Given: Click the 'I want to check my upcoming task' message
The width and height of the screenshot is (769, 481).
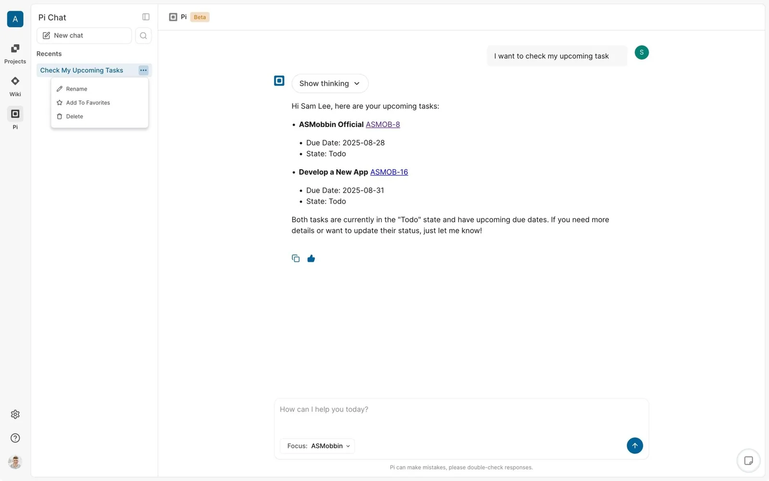Looking at the screenshot, I should point(557,56).
